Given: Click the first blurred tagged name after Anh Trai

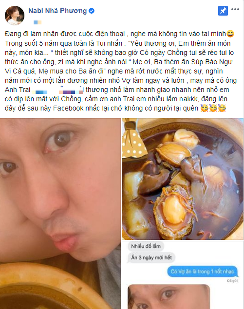Looking at the screenshot, I should (x=39, y=92).
